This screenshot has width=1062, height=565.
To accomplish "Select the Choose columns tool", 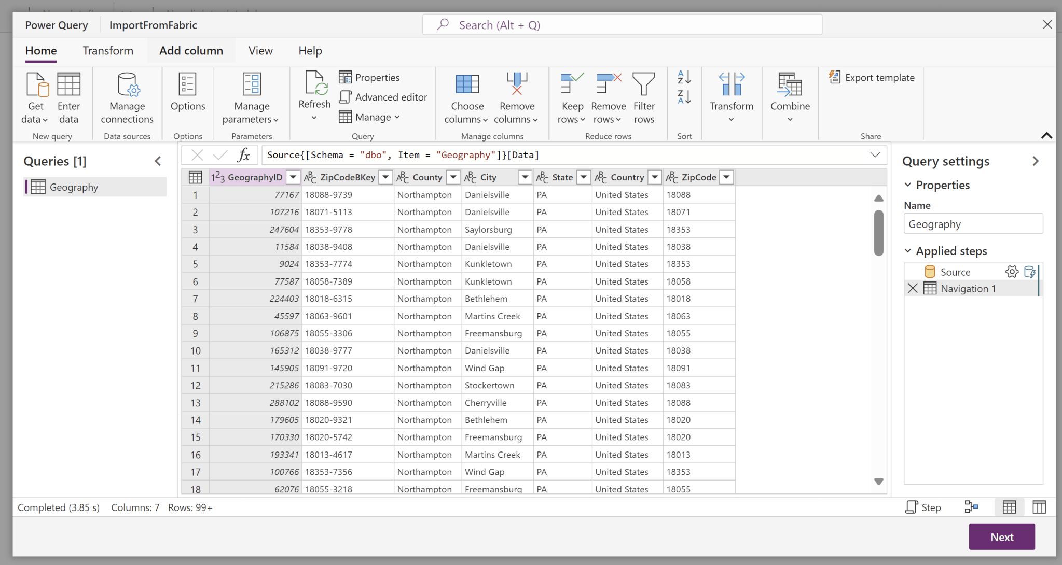I will point(466,98).
